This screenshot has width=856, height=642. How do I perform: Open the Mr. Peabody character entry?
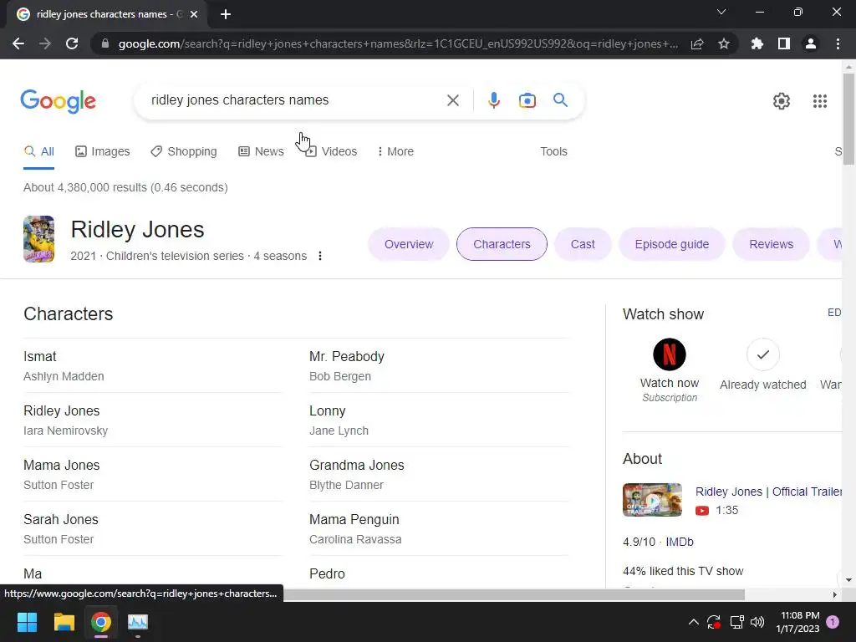tap(438, 366)
